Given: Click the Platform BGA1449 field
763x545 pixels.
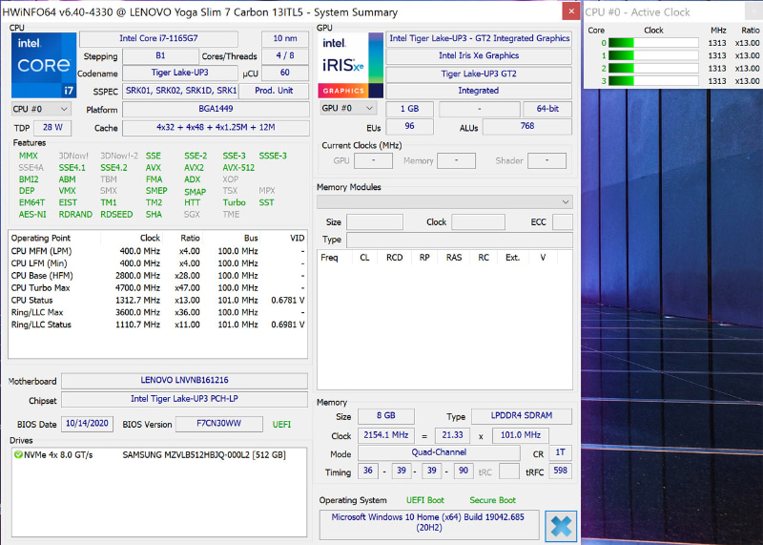Looking at the screenshot, I should 216,109.
